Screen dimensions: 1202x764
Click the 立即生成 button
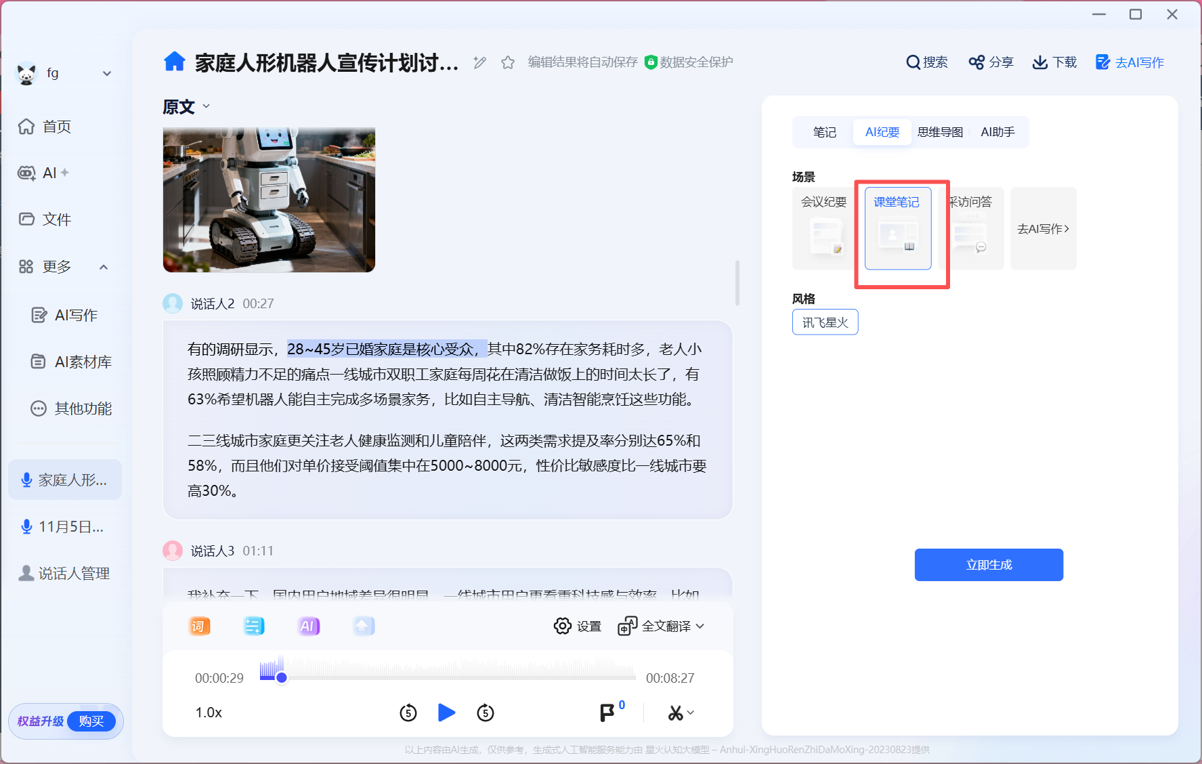click(988, 565)
